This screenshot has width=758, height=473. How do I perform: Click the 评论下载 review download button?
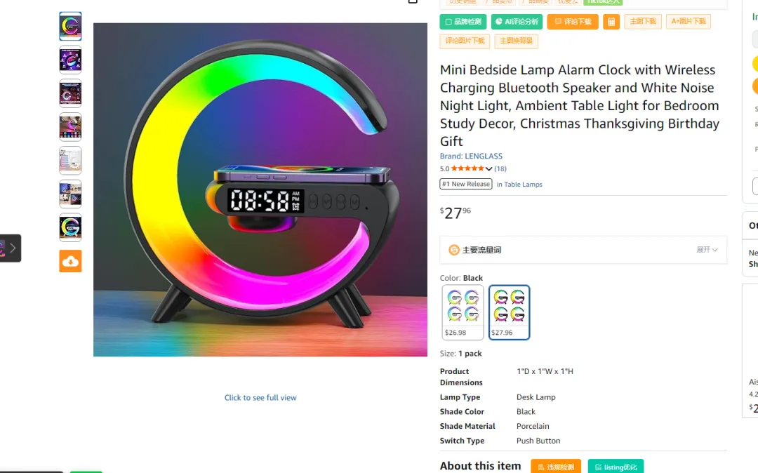(573, 22)
